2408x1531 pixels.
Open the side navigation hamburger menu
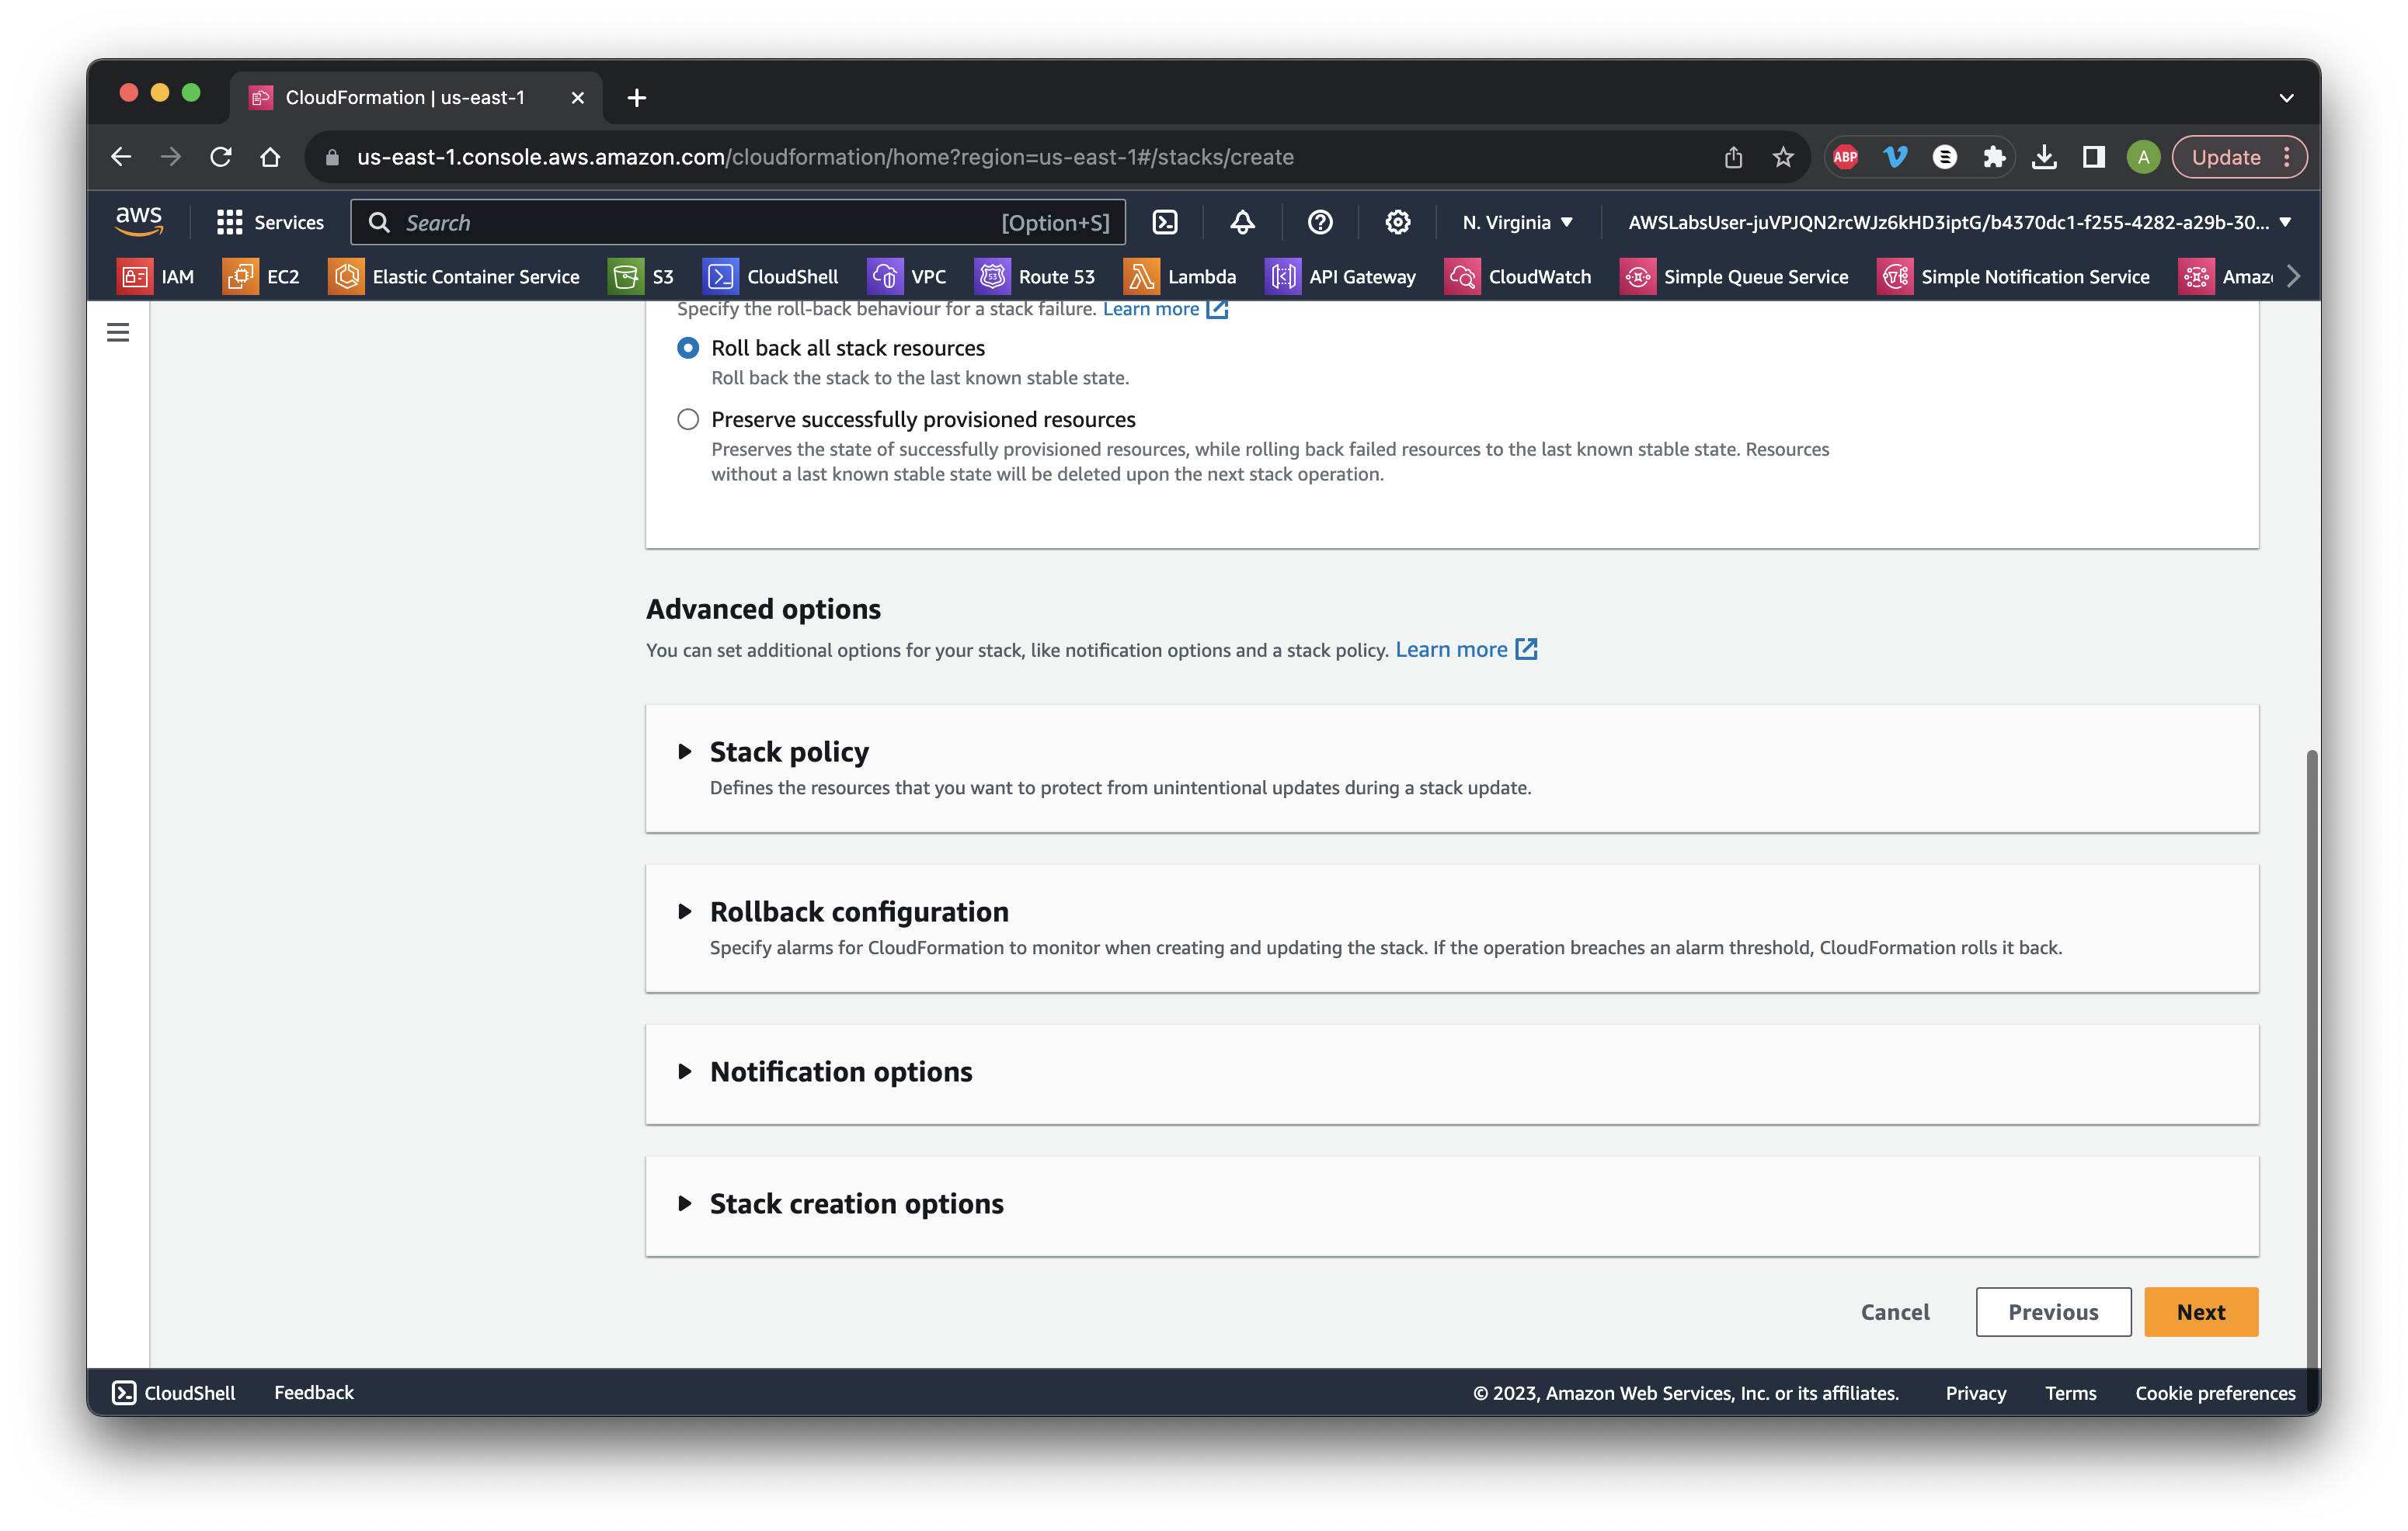coord(118,332)
